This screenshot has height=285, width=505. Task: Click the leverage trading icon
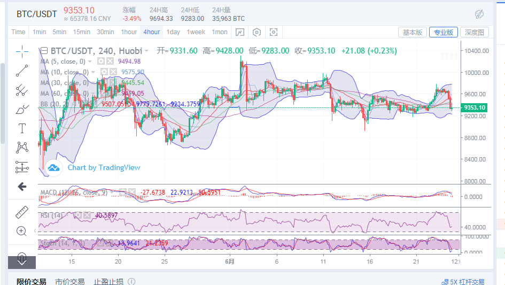click(445, 282)
